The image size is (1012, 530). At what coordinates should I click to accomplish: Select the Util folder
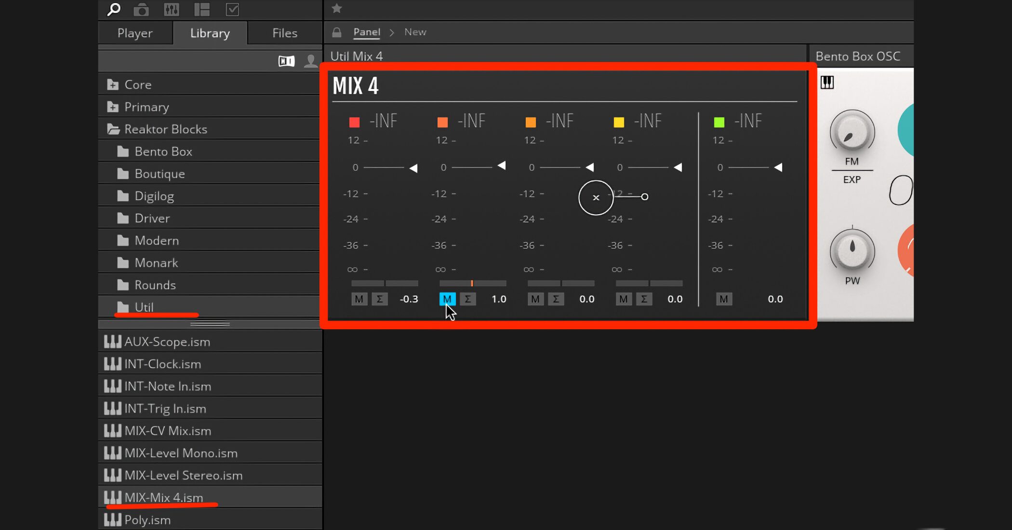[209, 307]
